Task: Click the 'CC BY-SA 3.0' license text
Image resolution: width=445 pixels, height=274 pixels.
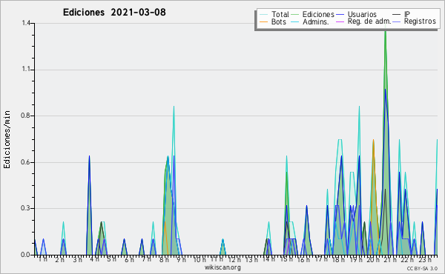Action: coord(422,268)
